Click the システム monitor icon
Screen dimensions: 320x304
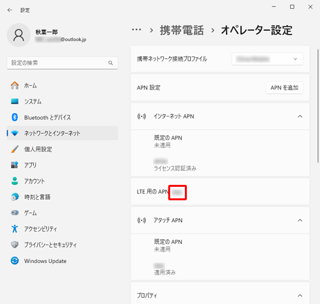[x=15, y=101]
